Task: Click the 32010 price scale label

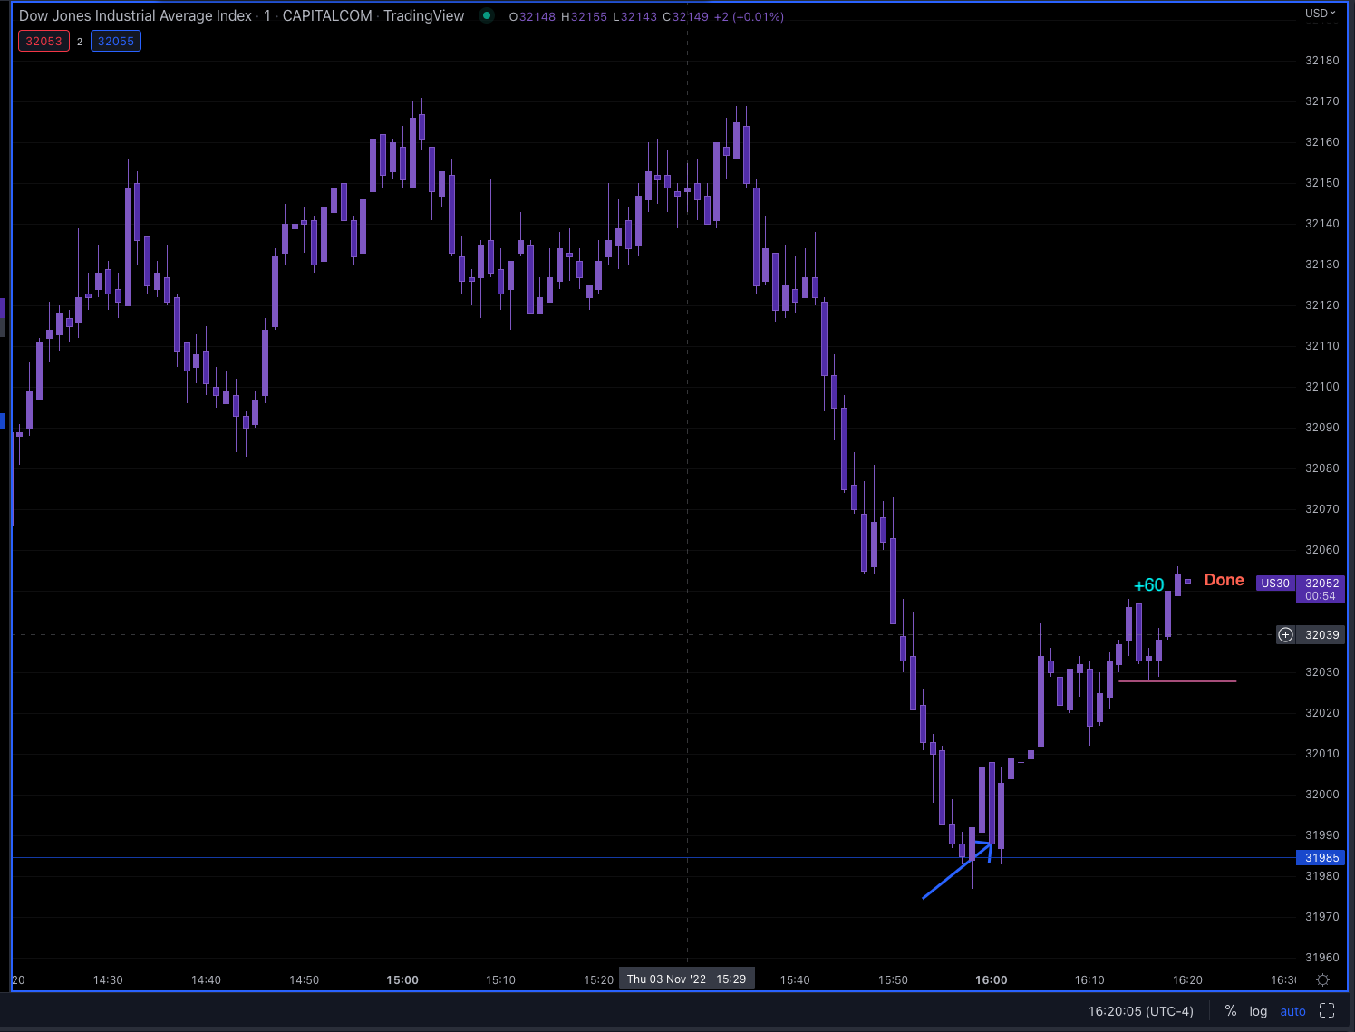Action: 1321,754
